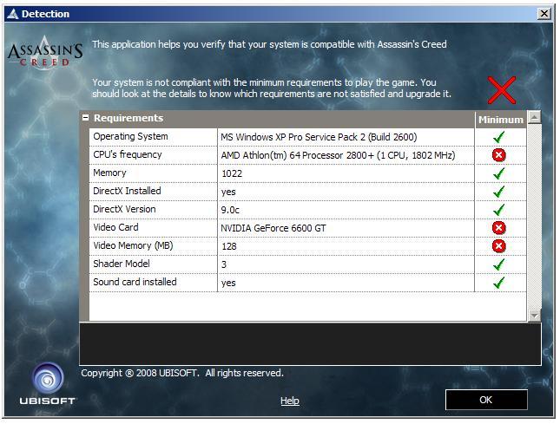The height and width of the screenshot is (424, 560).
Task: Open the Help link
Action: click(x=290, y=401)
